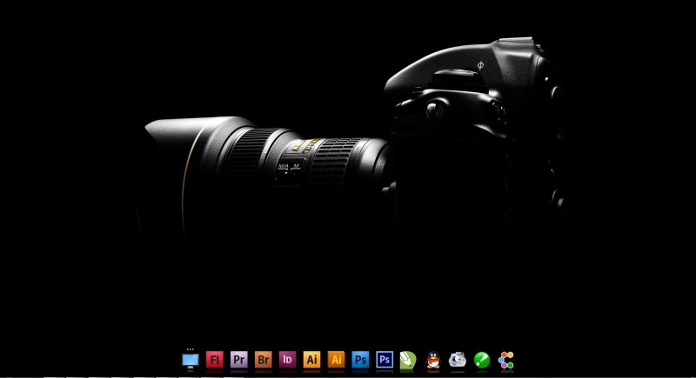
Task: Launch the light blue Photoshop icon
Action: [360, 360]
